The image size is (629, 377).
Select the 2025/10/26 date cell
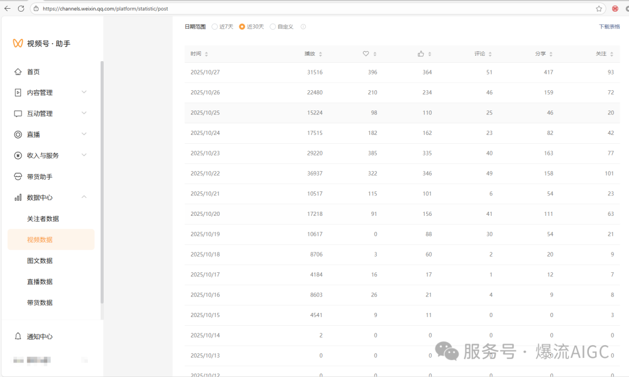click(x=205, y=93)
